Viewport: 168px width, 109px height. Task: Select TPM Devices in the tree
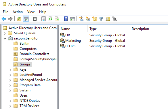(29, 106)
